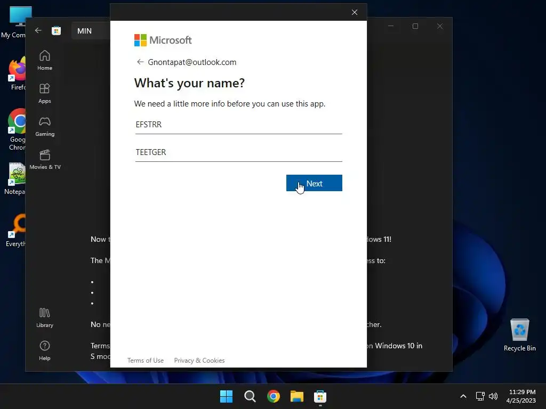This screenshot has height=409, width=546.
Task: Select the Recycle Bin desktop icon
Action: pos(519,334)
